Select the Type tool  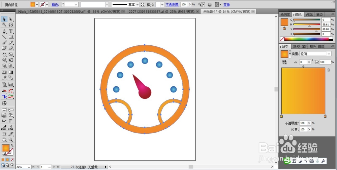point(11,31)
